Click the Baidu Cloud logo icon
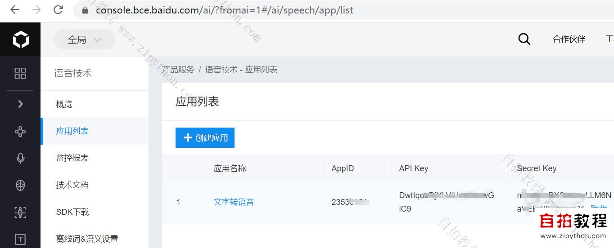Screen dimensions: 614x248 [x=20, y=40]
